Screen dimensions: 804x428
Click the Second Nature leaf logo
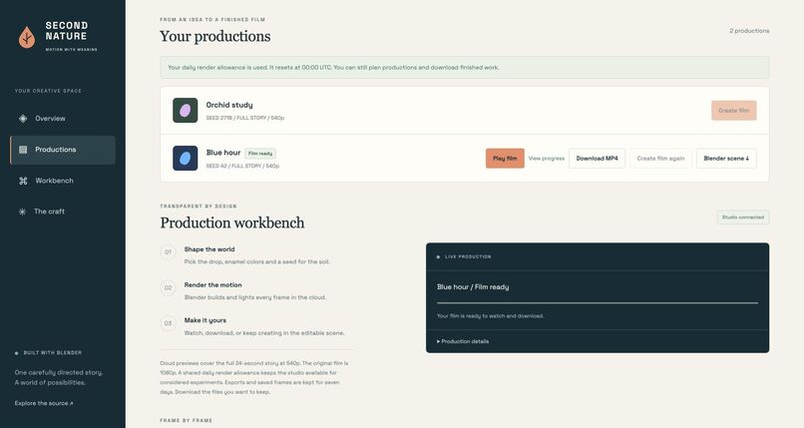point(27,37)
